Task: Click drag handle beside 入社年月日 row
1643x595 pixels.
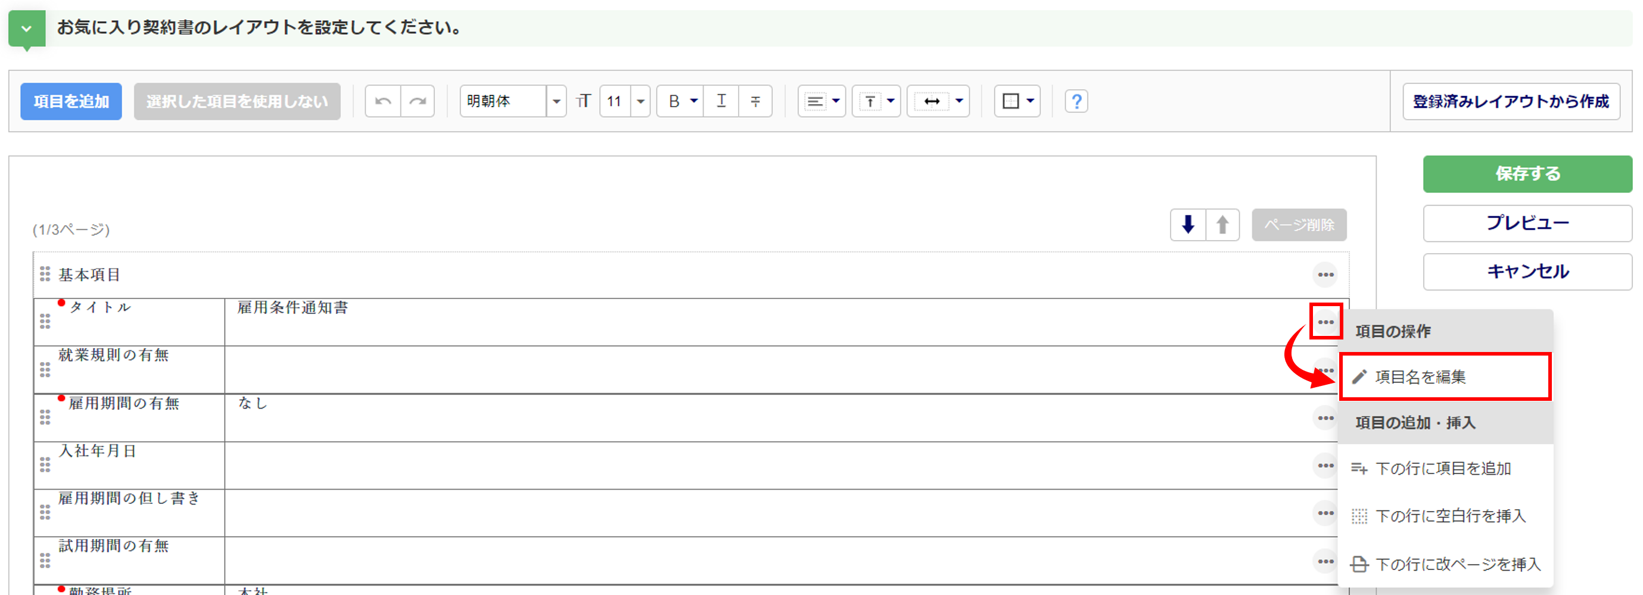Action: [x=45, y=465]
